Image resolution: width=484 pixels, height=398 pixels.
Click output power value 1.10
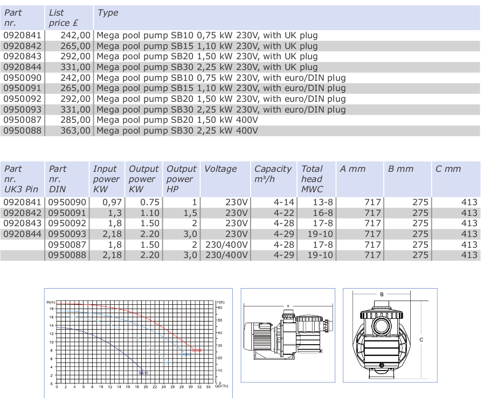150,213
